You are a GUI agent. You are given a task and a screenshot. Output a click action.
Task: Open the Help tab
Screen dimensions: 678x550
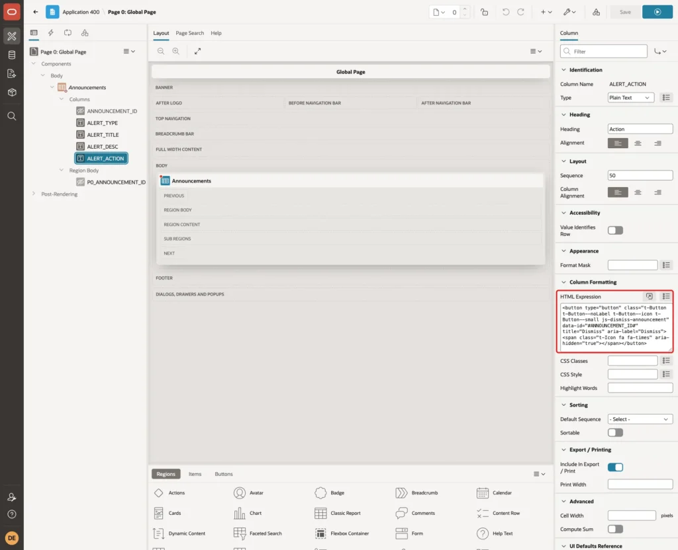coord(216,33)
